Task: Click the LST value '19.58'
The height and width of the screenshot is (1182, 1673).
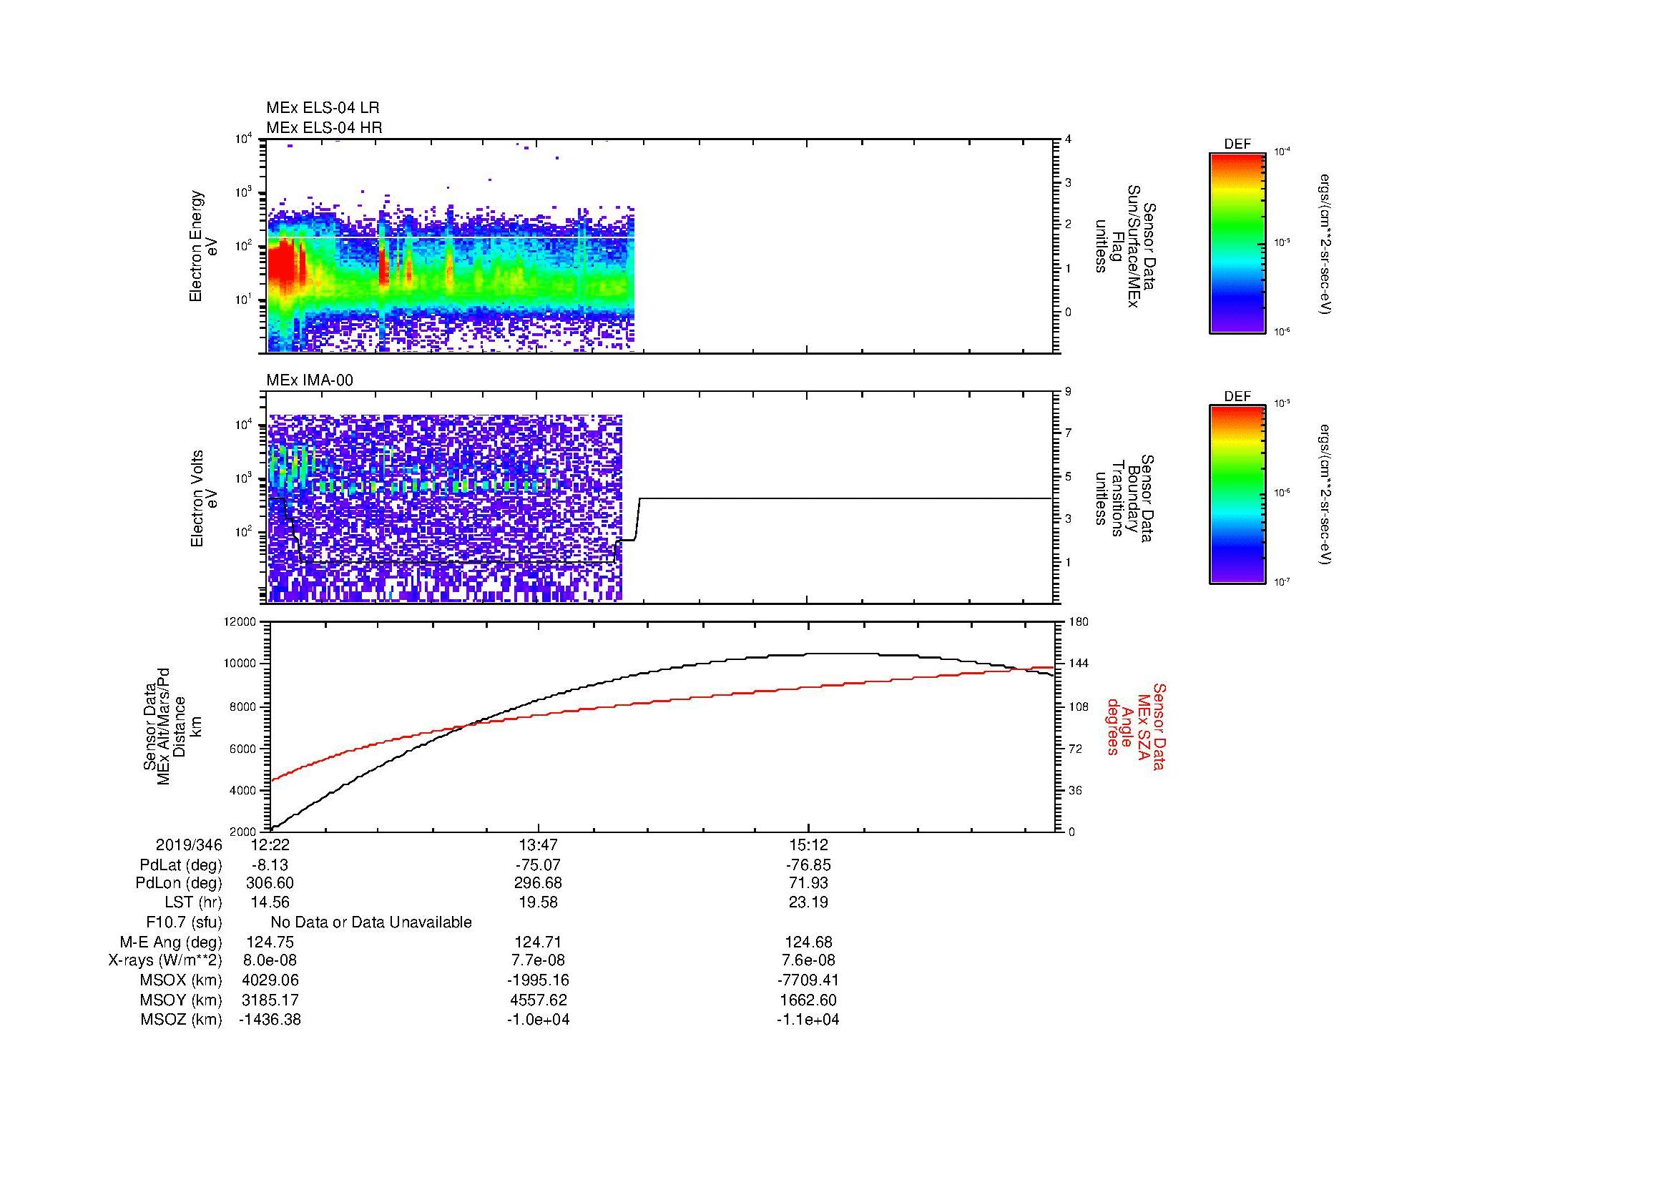Action: coord(538,902)
